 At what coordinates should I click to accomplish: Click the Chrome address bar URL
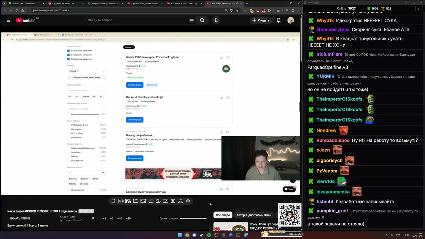[51, 10]
